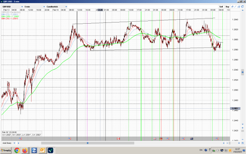Click the horizontal zoom out minus
Viewport: 246px width, 154px height.
click(228, 143)
